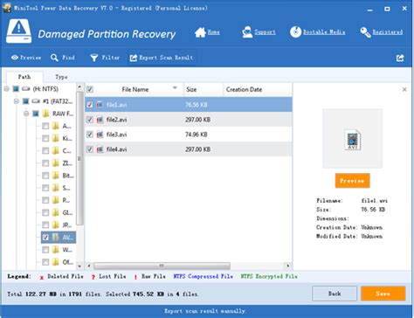414x318 pixels.
Task: Click tree panel scroll down arrow
Action: pos(79,266)
